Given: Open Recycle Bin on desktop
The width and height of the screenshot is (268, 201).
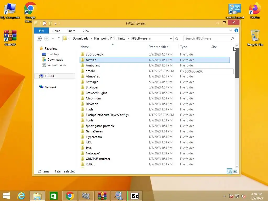Looking at the screenshot, I should 255,38.
